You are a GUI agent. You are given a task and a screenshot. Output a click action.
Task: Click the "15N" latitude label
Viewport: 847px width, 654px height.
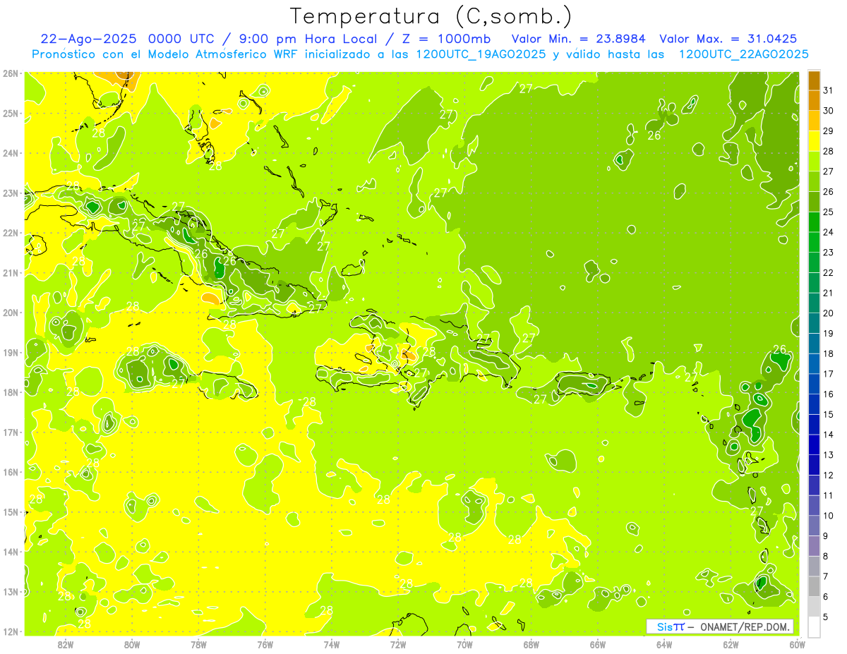[10, 512]
